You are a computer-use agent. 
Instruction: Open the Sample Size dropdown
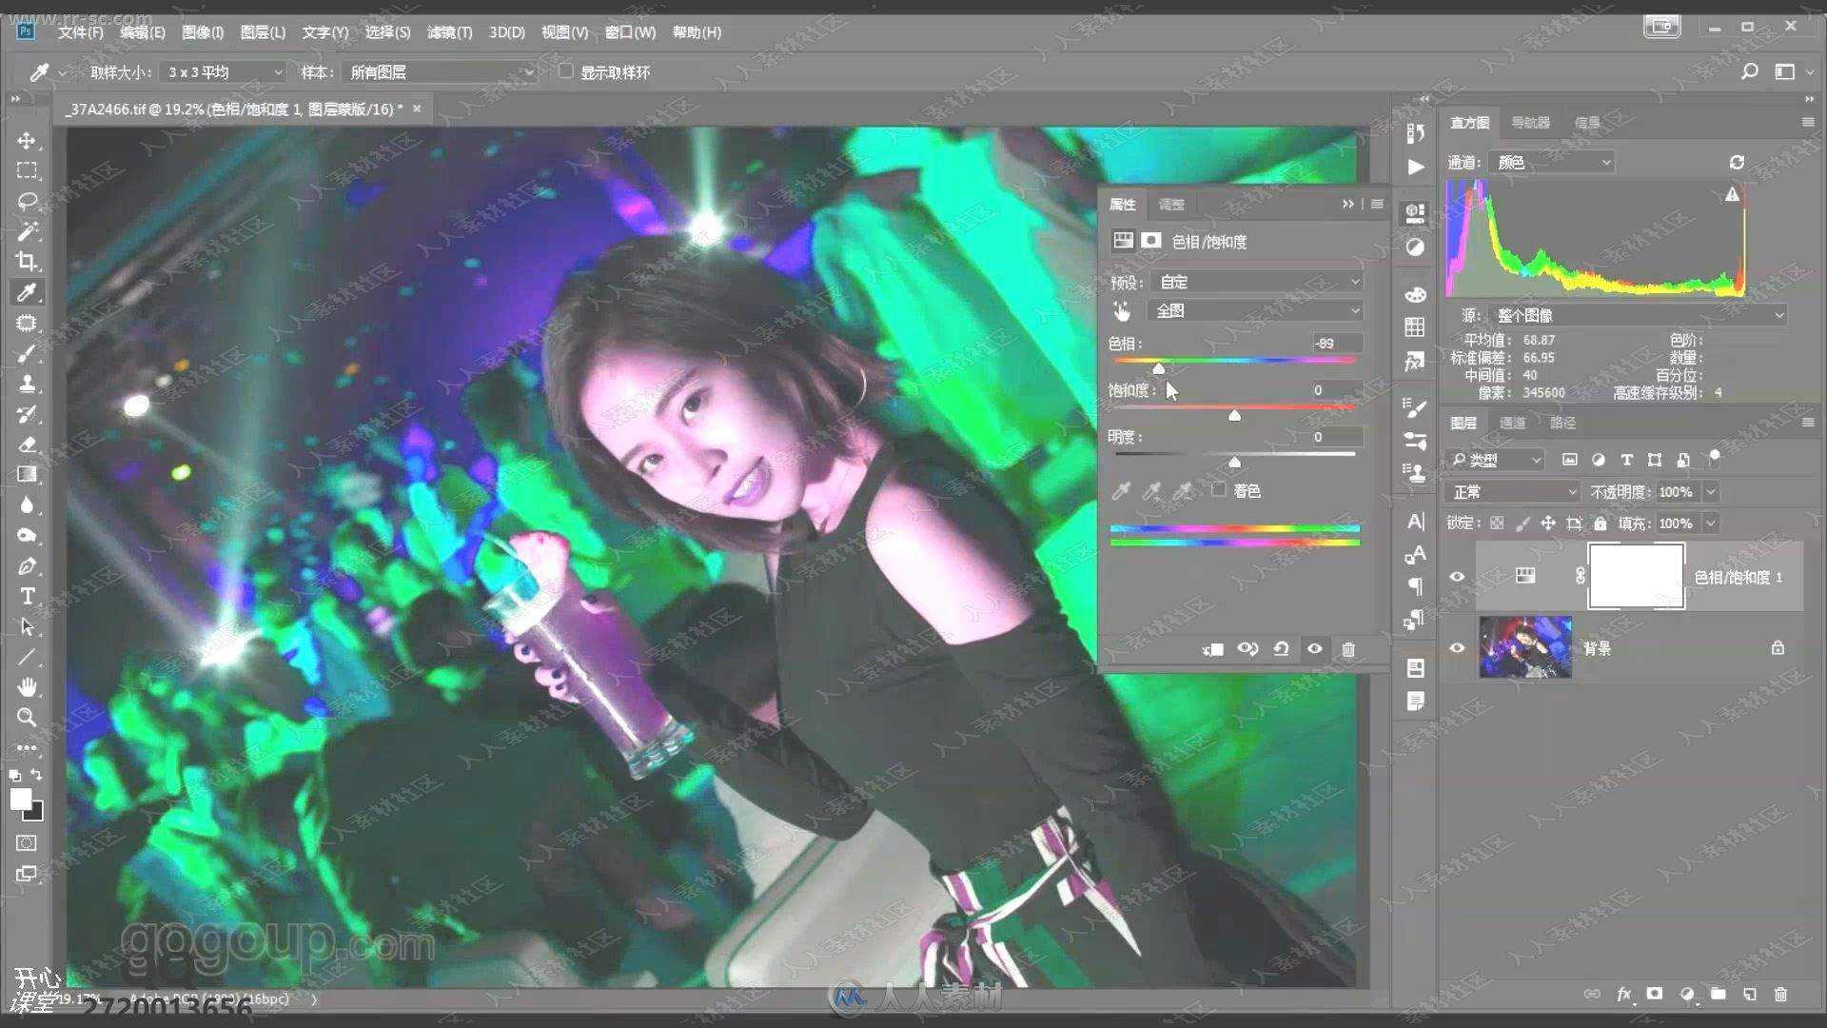(225, 72)
